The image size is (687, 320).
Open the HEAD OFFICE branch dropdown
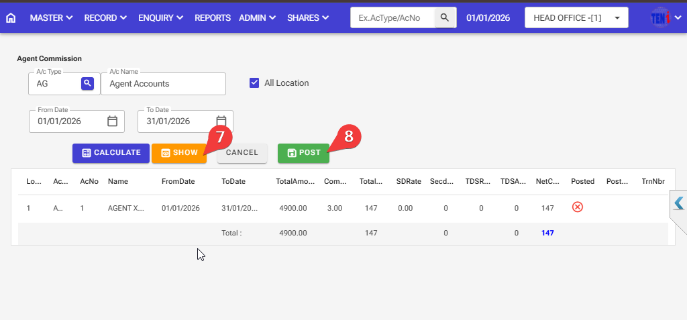pos(576,18)
